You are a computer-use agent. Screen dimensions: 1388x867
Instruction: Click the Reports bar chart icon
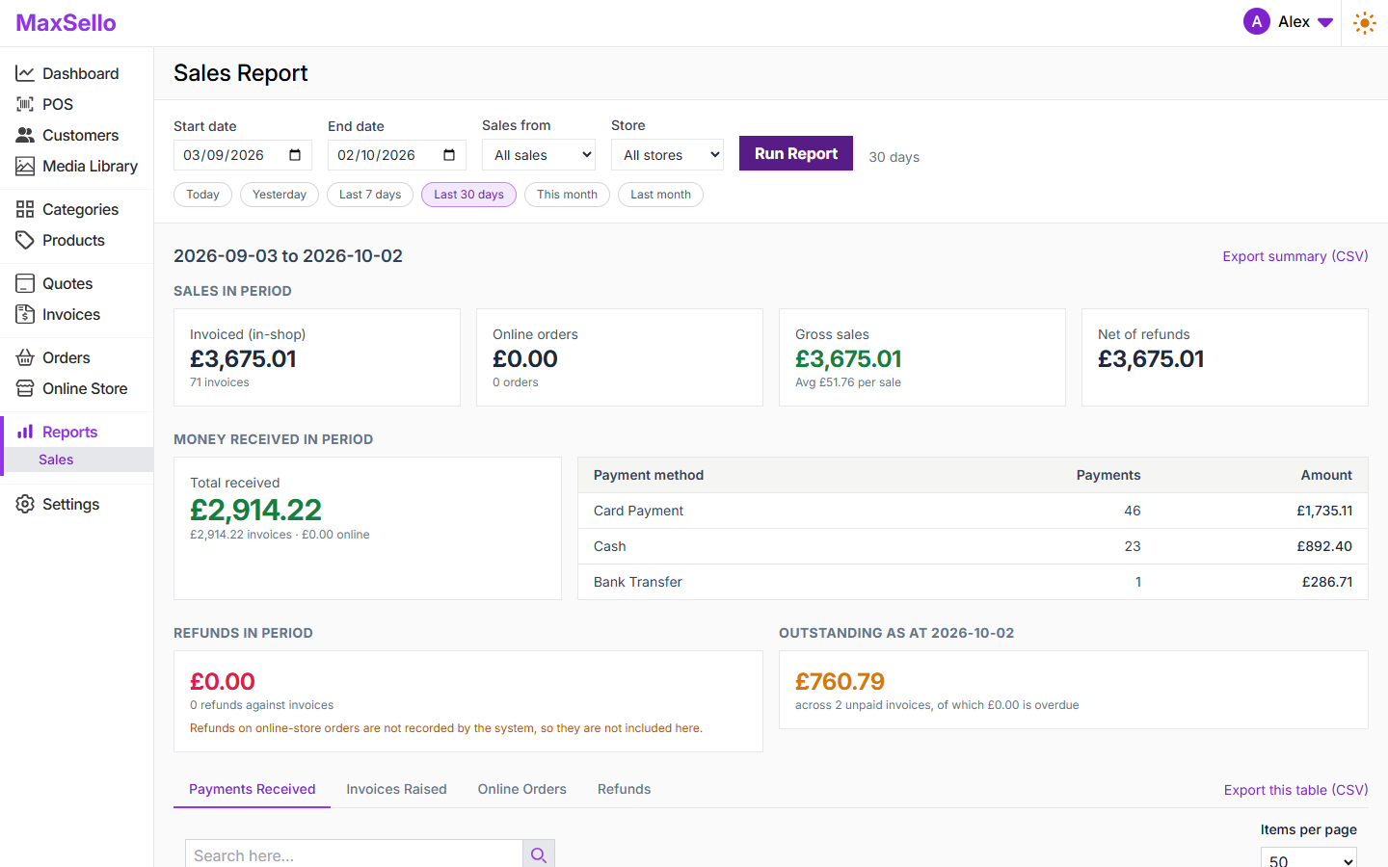25,432
